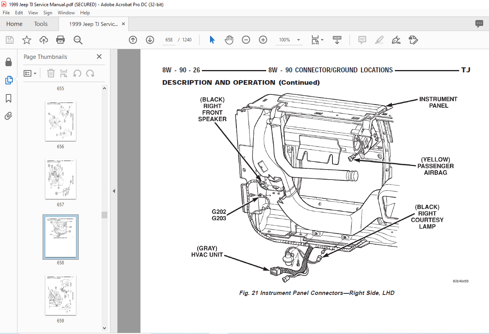Select page 657 thumbnail
489x334 pixels.
pos(60,179)
